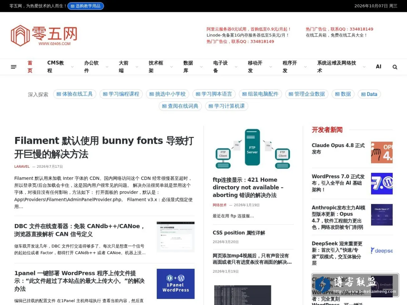Click the 数据 pill
Image resolution: width=407 pixels, height=305 pixels.
343,94
